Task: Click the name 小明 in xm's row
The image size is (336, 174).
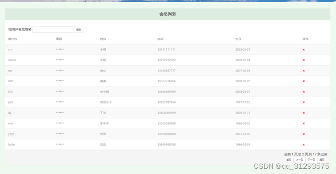Action: click(103, 50)
